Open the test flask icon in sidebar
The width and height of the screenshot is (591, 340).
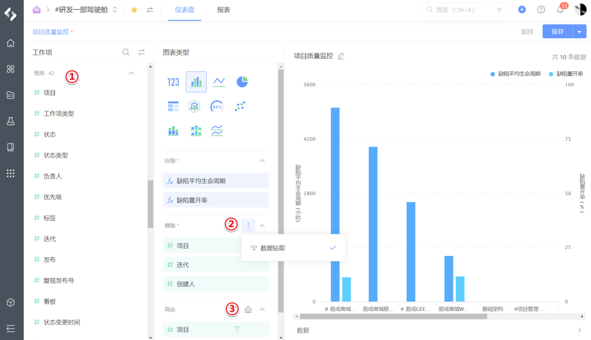coord(11,121)
